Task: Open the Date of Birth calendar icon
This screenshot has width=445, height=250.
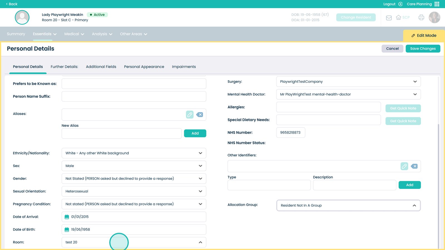Action: point(67,229)
